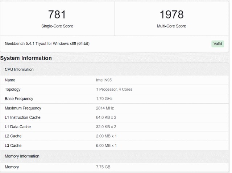Click the L3 Cache row label
Viewport: 232px width, 173px height.
[13, 146]
